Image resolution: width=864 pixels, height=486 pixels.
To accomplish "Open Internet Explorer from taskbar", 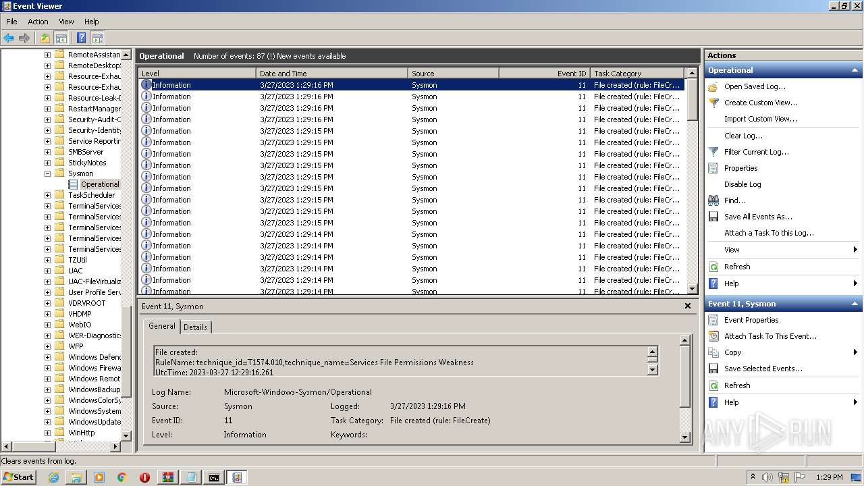I will pos(53,477).
